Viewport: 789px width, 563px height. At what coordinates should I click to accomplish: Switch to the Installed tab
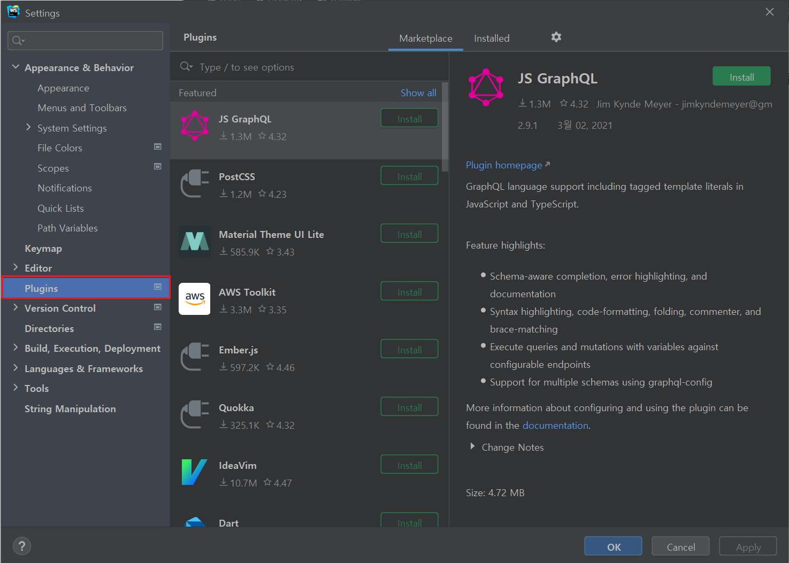click(492, 38)
